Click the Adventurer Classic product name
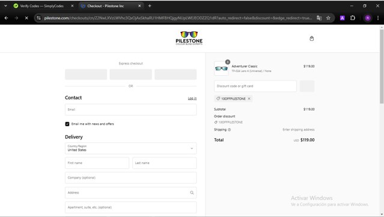The width and height of the screenshot is (384, 217). click(245, 66)
